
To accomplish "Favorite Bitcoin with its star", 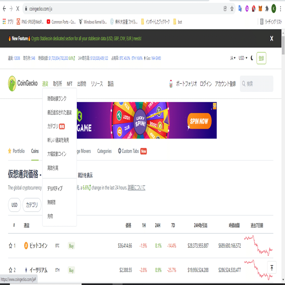I will pos(10,246).
